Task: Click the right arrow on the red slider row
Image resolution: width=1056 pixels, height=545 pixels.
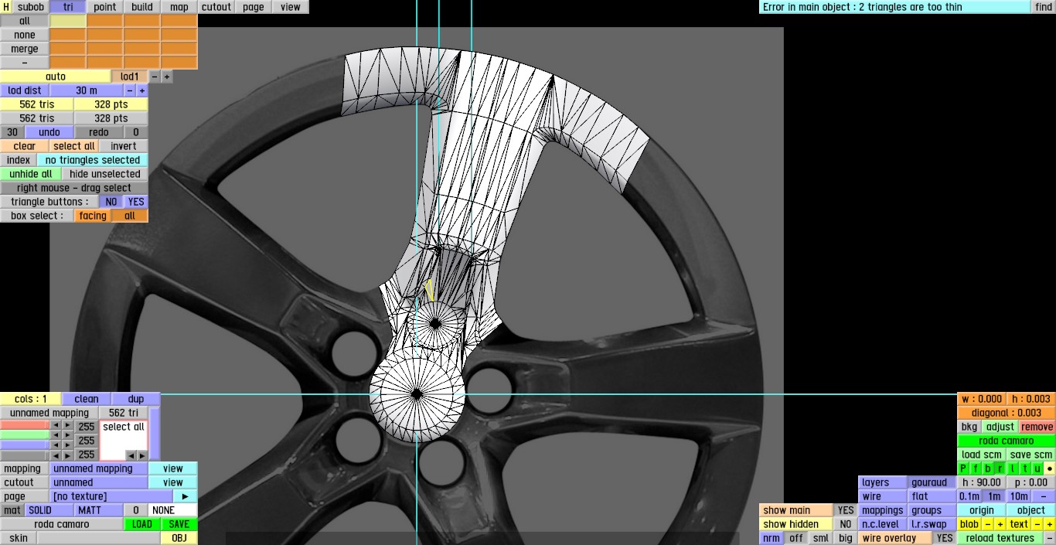Action: (68, 425)
